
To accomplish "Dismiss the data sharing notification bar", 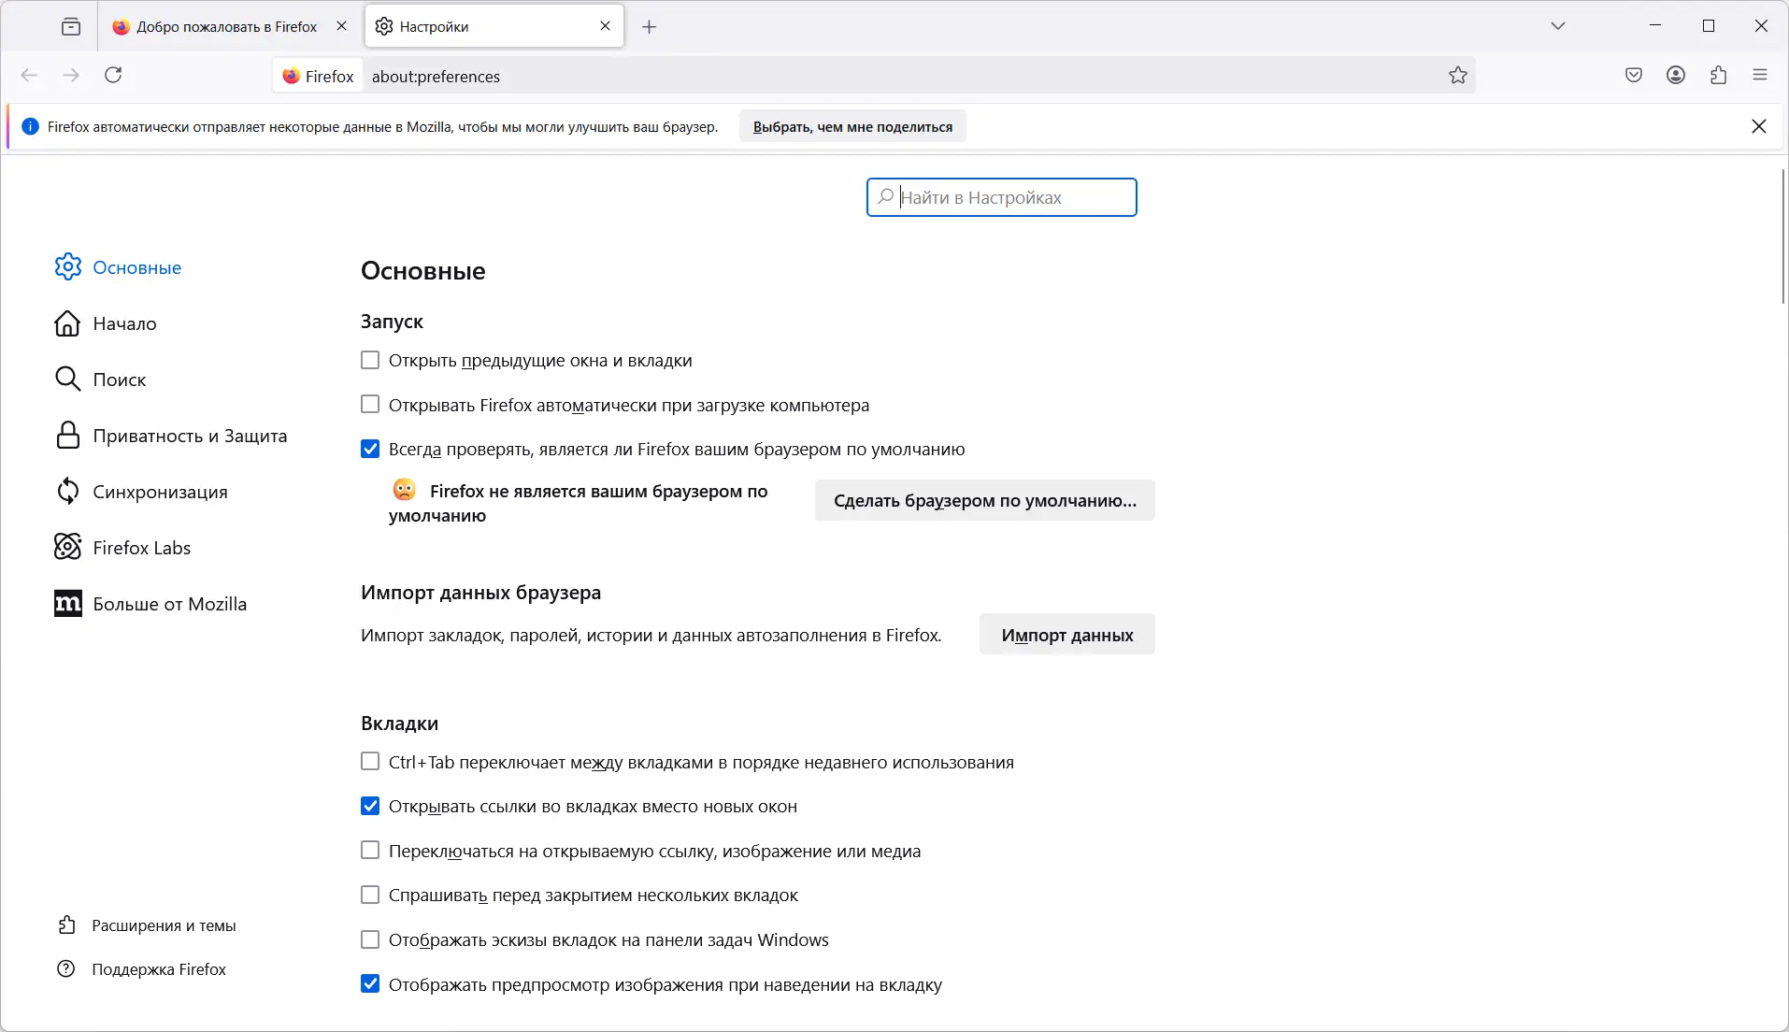I will click(1759, 126).
